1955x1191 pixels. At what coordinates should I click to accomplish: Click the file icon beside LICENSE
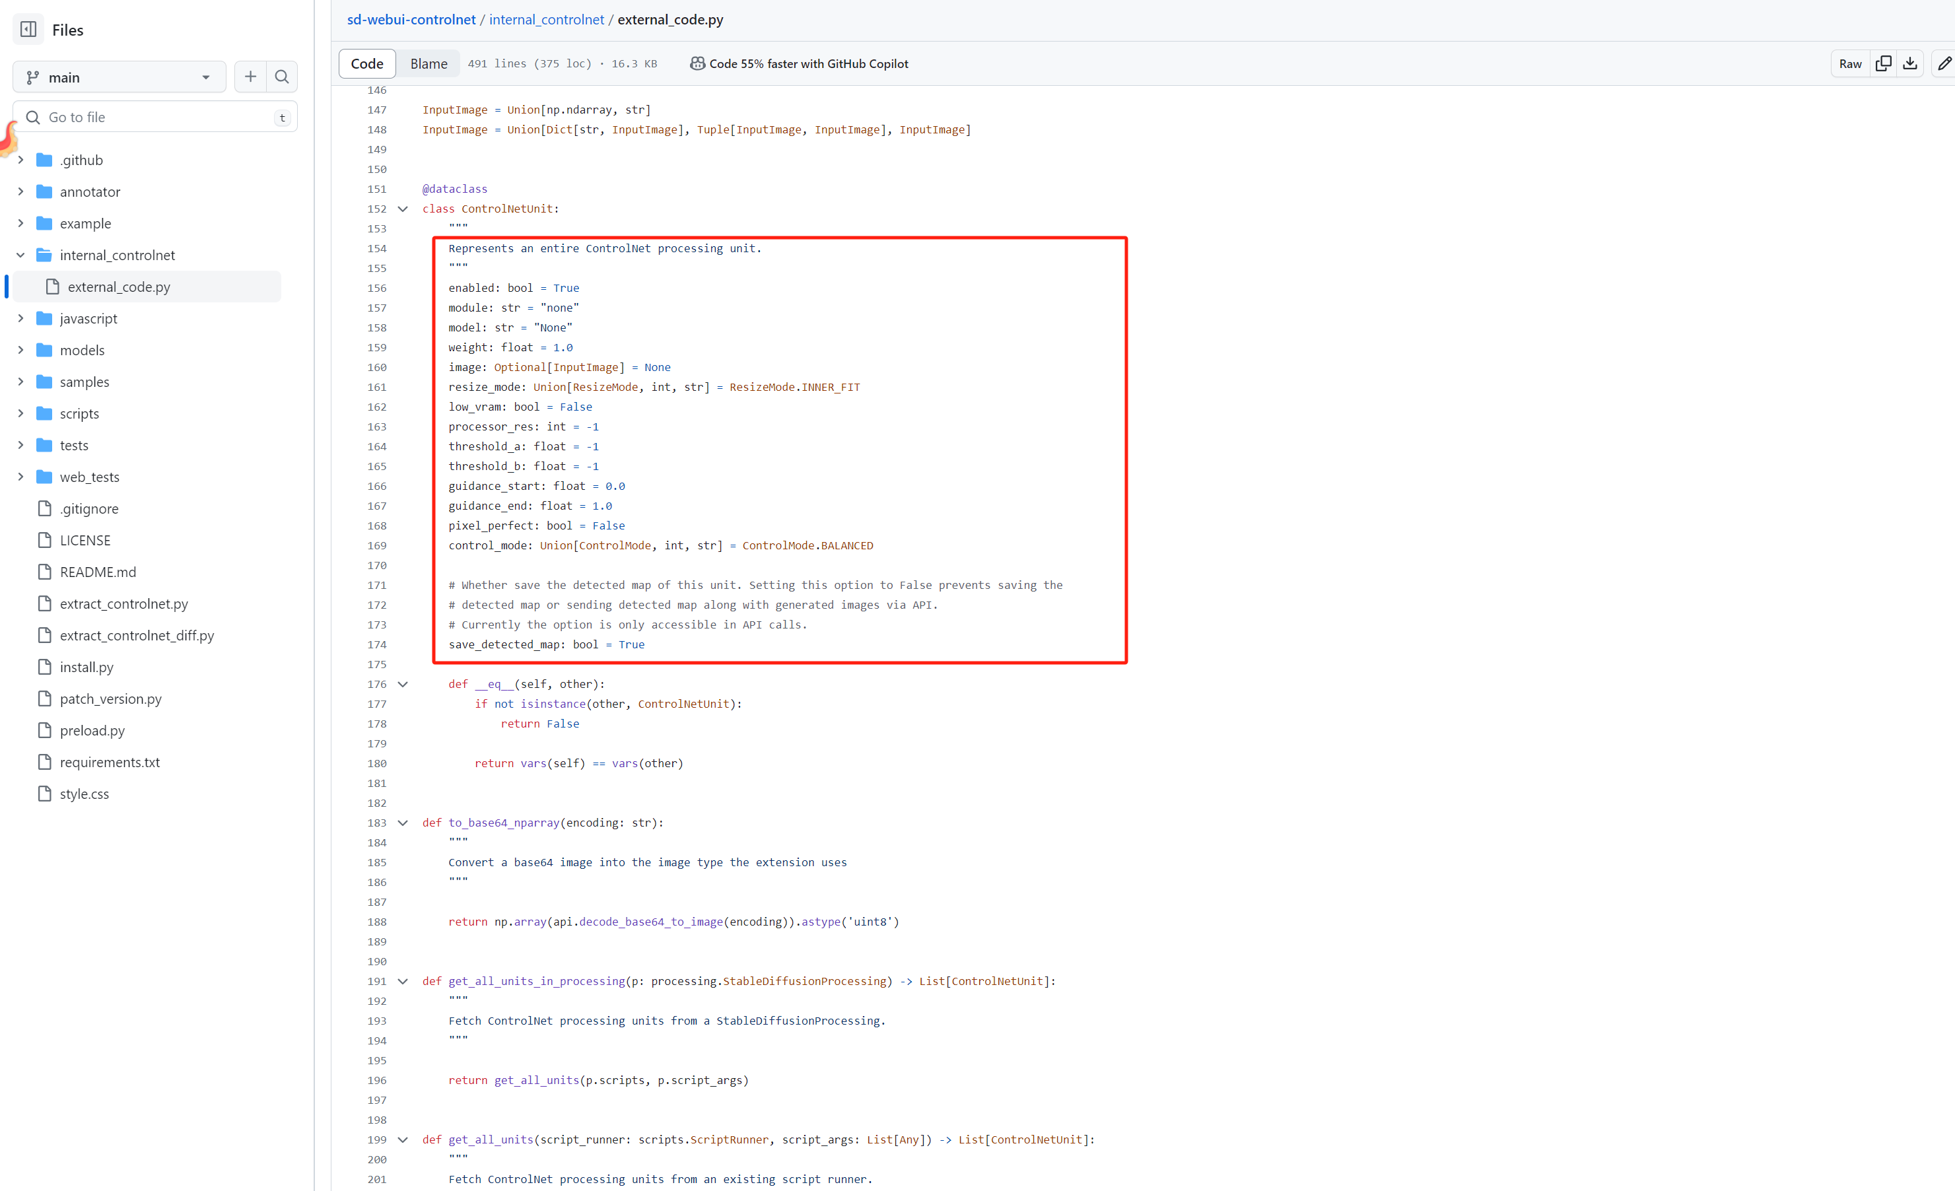click(45, 540)
